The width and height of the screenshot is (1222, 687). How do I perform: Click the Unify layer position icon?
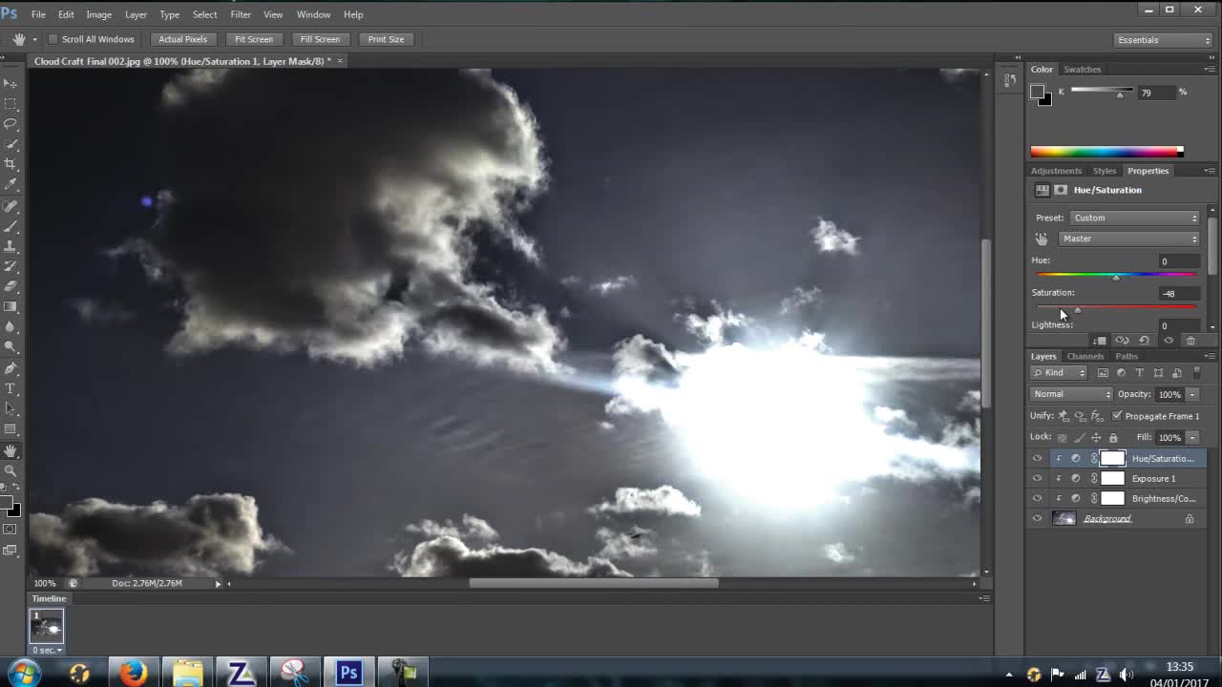click(1064, 416)
